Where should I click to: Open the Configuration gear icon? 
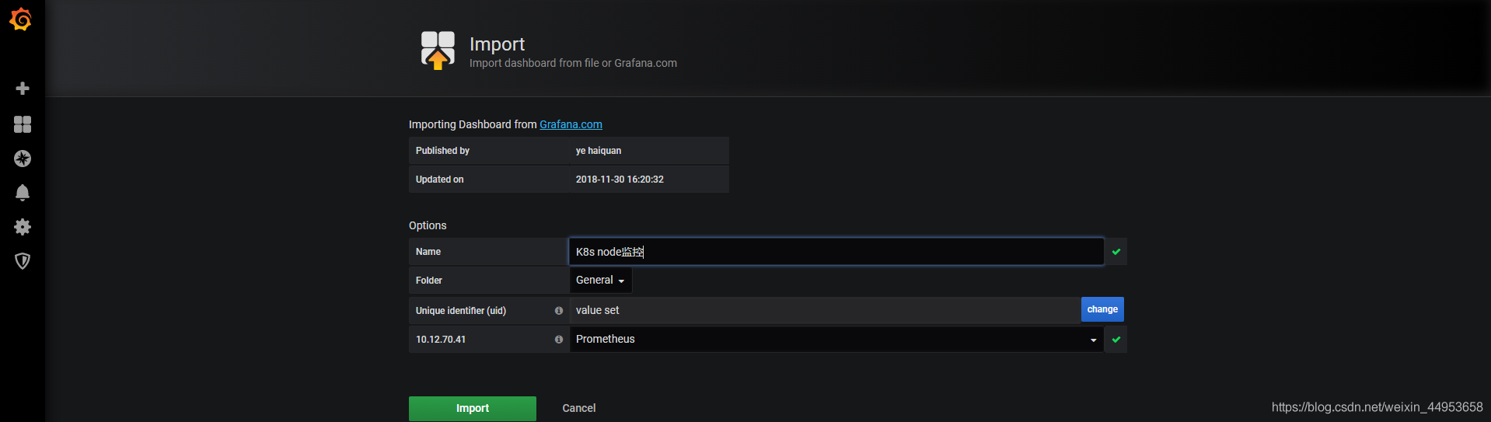(23, 227)
